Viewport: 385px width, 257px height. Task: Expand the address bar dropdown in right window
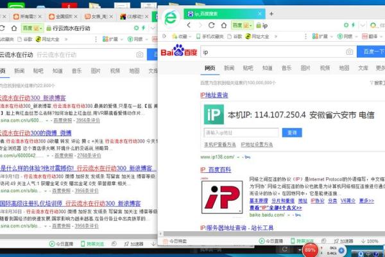[x=363, y=25]
